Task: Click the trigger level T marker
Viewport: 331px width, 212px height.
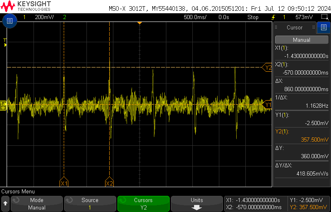Action: (x=5, y=43)
